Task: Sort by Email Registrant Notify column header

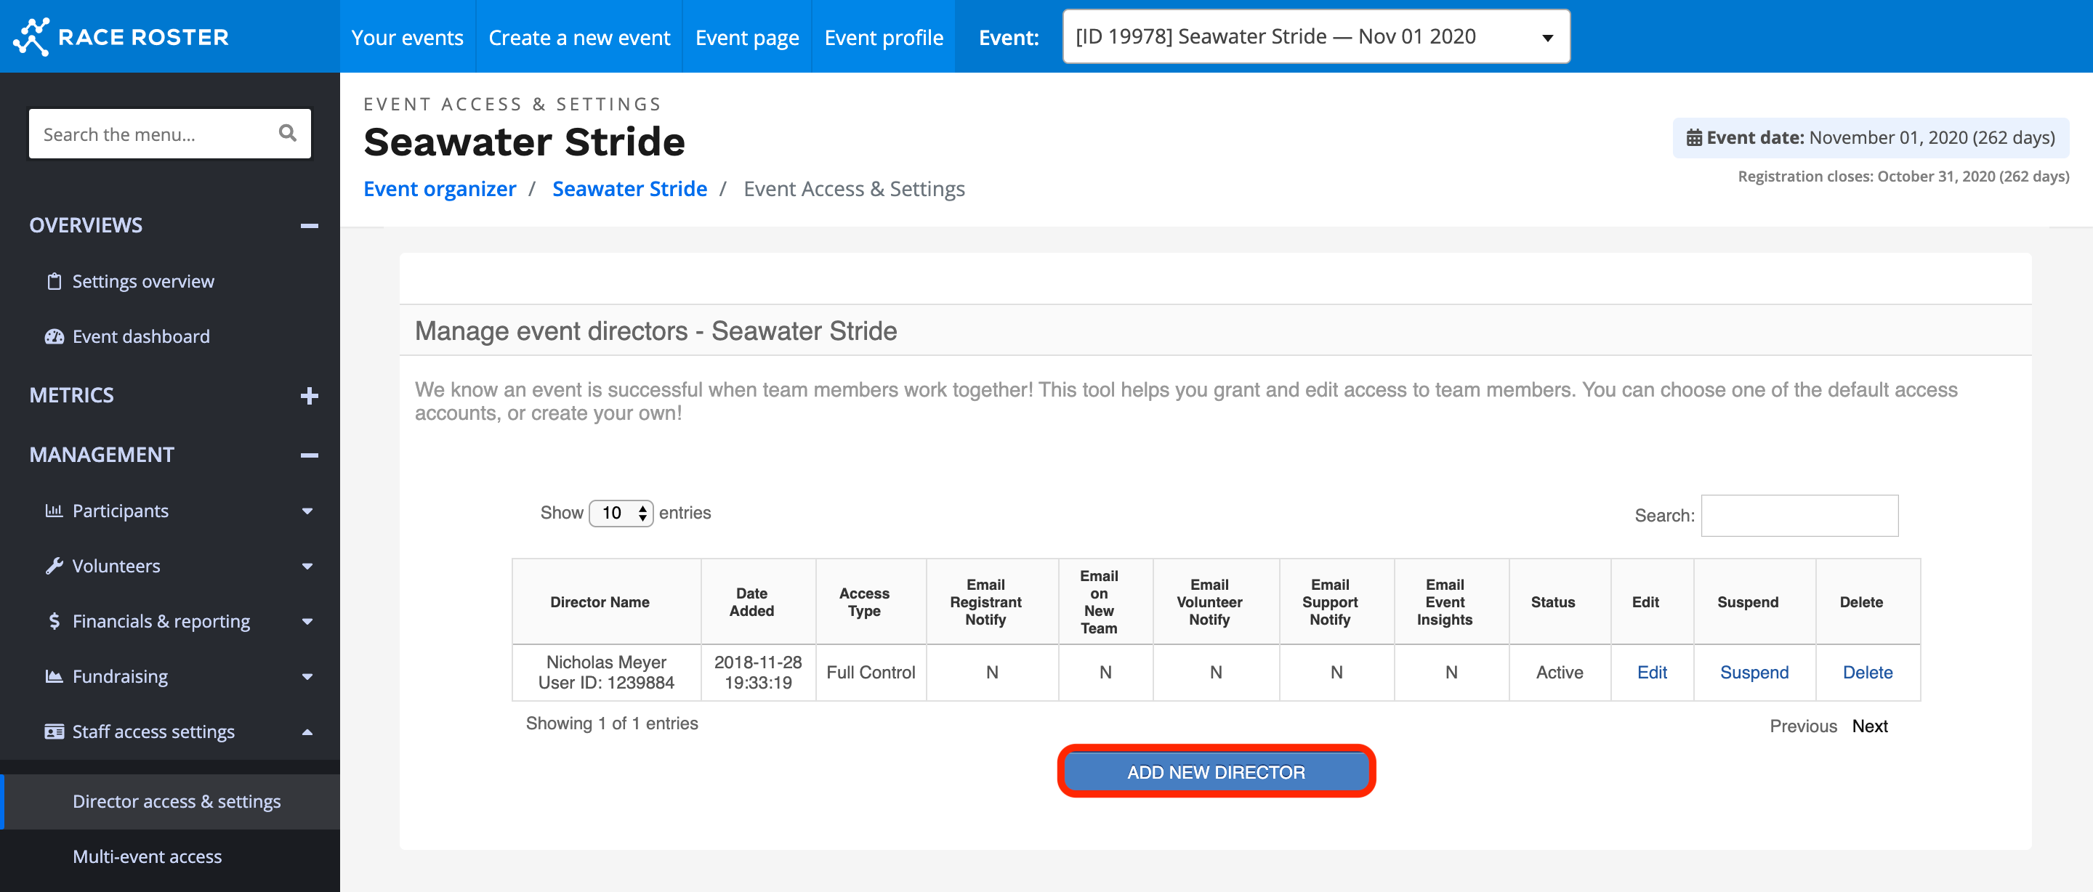Action: coord(991,602)
